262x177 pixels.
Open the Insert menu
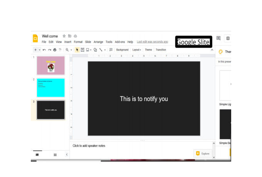(x=68, y=42)
